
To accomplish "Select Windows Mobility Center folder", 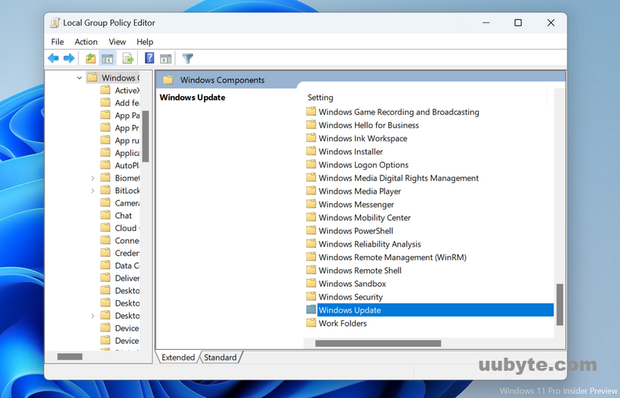I will pyautogui.click(x=364, y=217).
